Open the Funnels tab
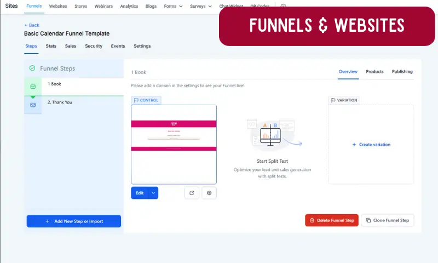The width and height of the screenshot is (438, 263). 34,6
